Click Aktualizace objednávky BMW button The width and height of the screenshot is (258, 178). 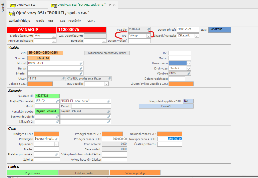pyautogui.click(x=107, y=53)
